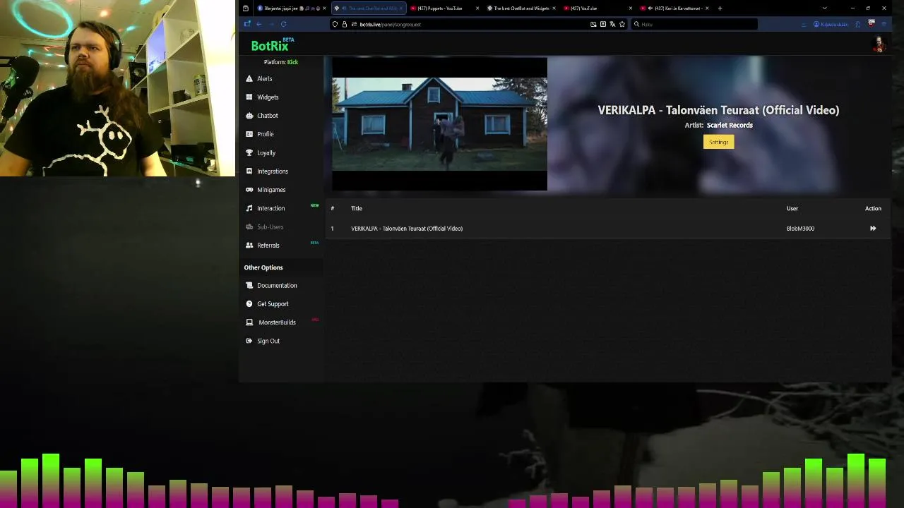Bookmark this page with the star icon
The width and height of the screenshot is (904, 508).
[x=621, y=24]
